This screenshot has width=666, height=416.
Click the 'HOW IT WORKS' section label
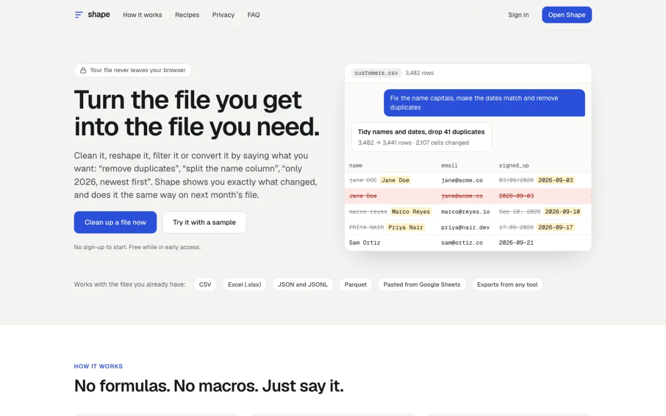click(x=98, y=366)
